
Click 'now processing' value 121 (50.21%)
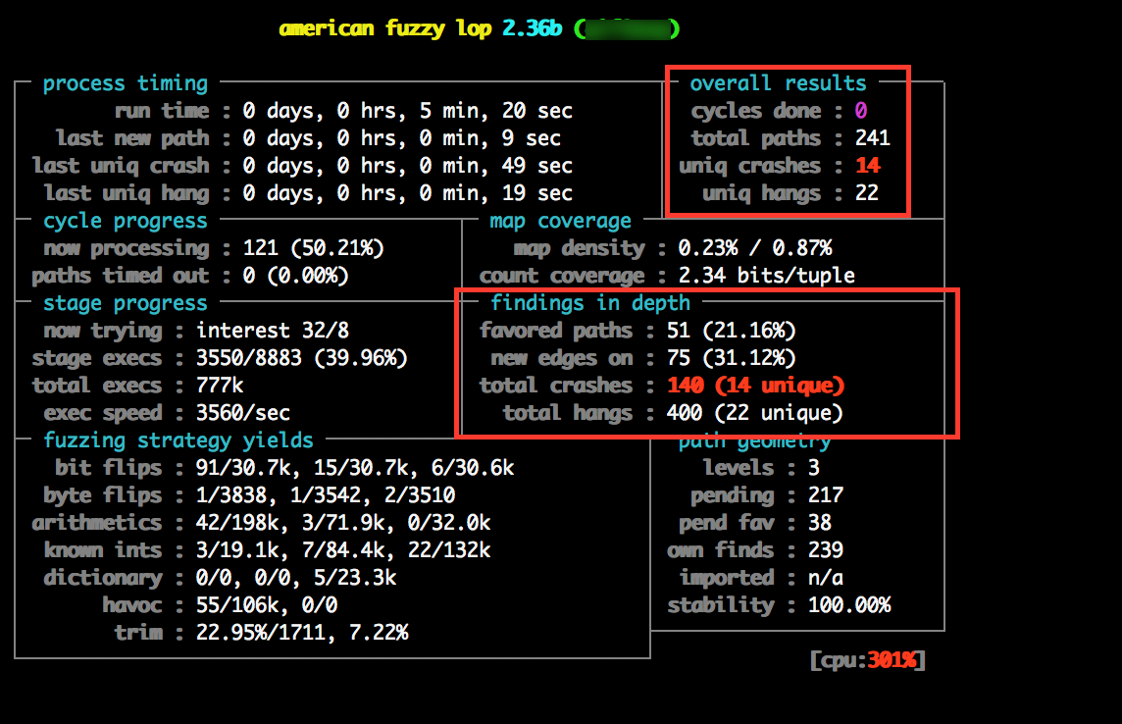click(314, 248)
